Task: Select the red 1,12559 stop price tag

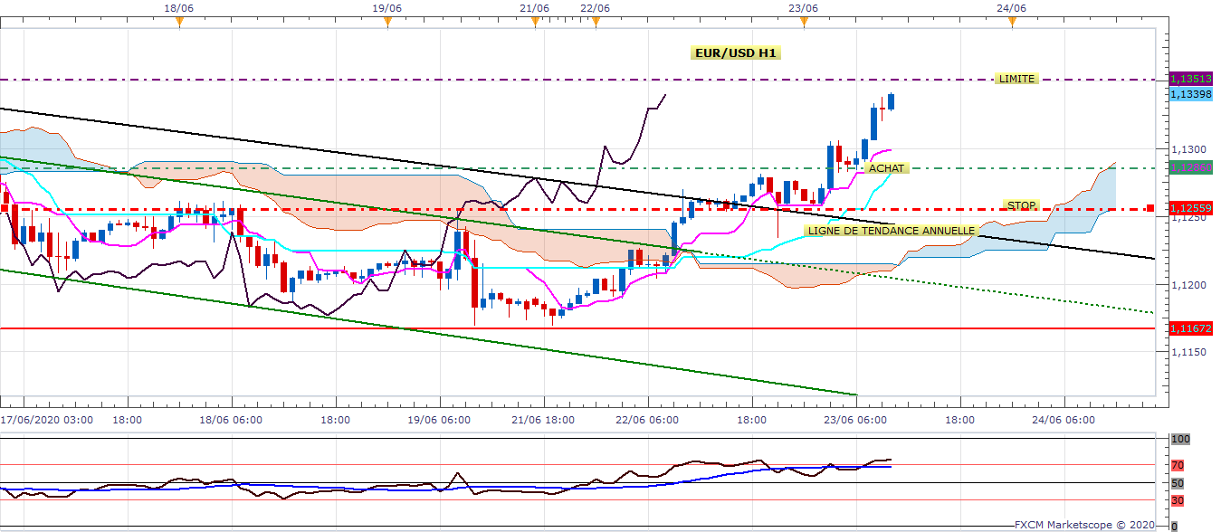Action: (1191, 208)
